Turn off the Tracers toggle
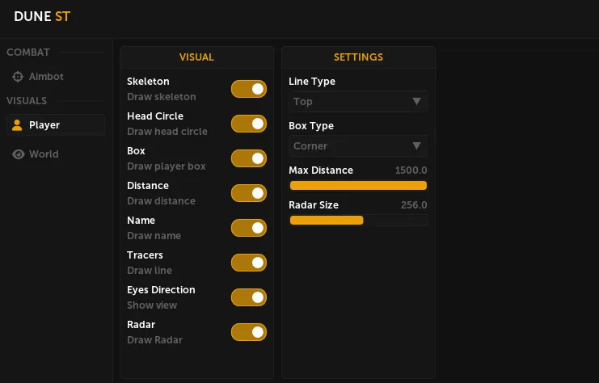The image size is (599, 383). coord(249,263)
